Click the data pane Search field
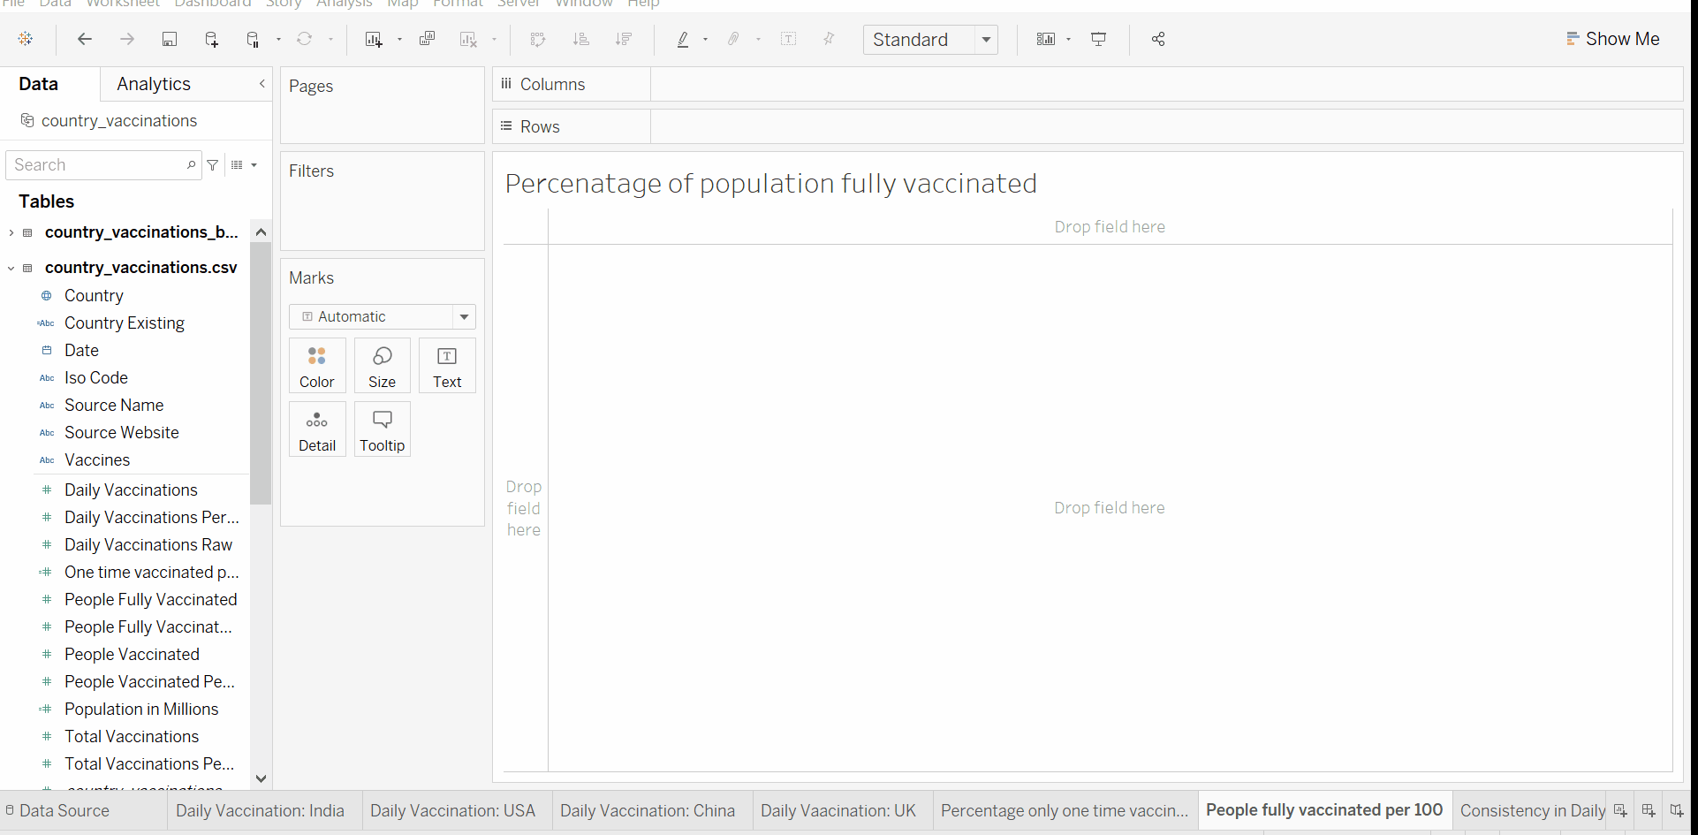 click(103, 165)
